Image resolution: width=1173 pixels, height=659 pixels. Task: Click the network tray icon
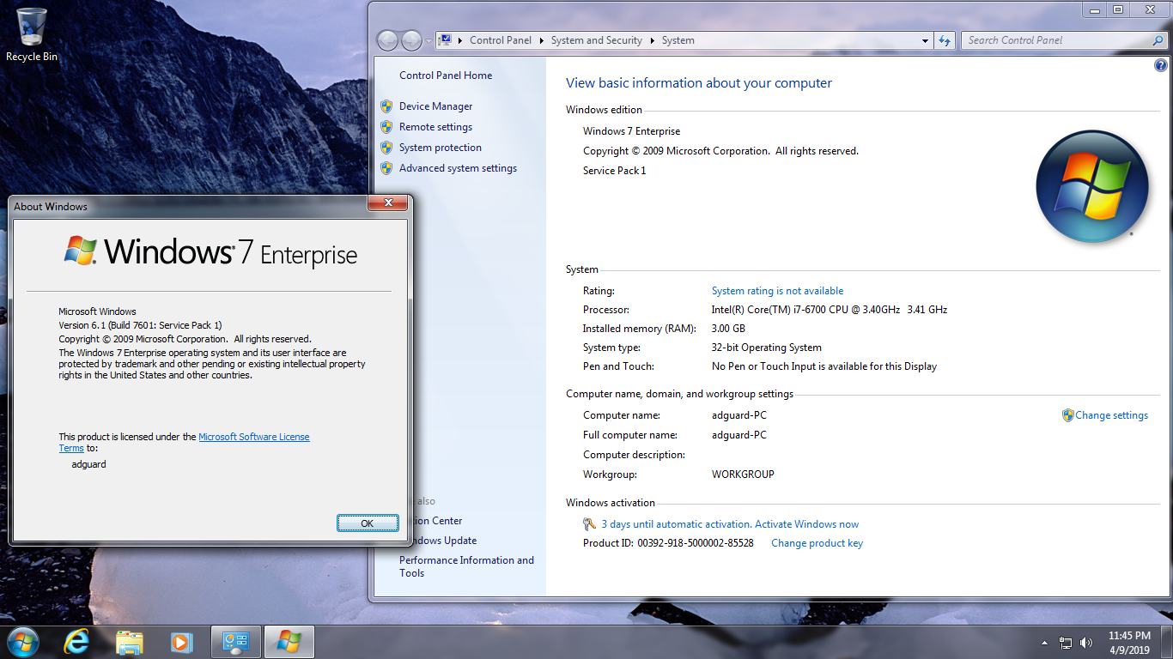coord(1066,643)
